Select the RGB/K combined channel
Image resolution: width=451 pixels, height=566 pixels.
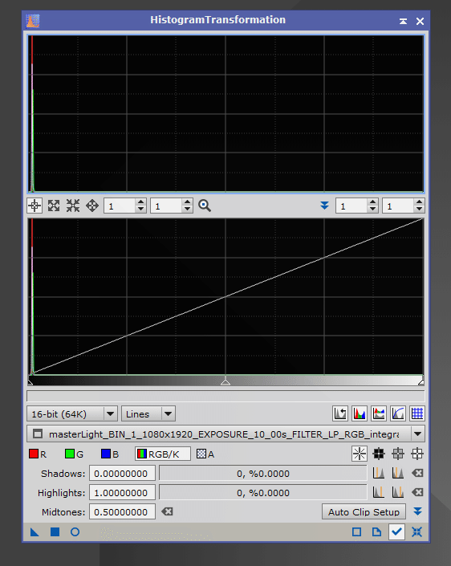pyautogui.click(x=163, y=454)
